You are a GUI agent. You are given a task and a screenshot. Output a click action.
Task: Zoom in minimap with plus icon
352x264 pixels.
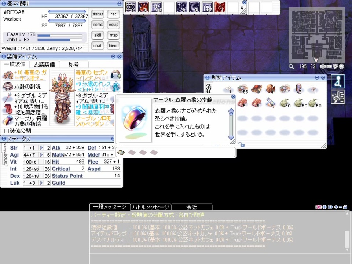coord(323,66)
